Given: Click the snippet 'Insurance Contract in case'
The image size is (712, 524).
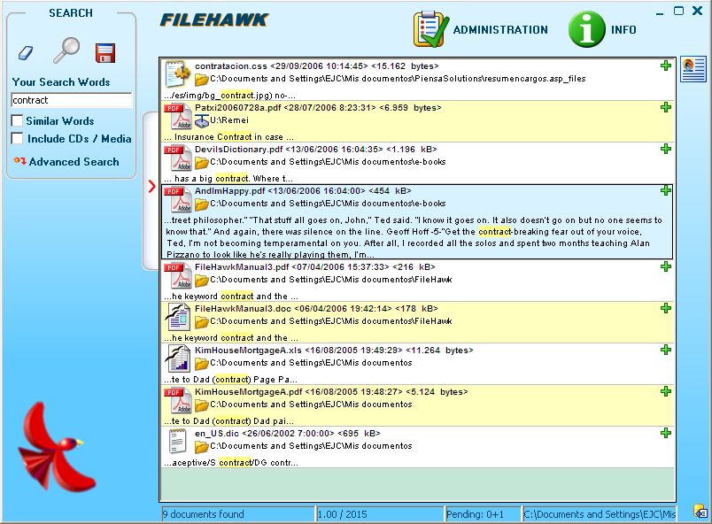Looking at the screenshot, I should [x=228, y=137].
